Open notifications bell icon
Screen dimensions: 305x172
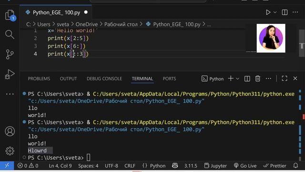(x=295, y=166)
